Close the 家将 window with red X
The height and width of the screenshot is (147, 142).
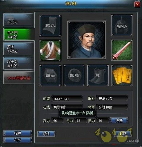click(137, 4)
